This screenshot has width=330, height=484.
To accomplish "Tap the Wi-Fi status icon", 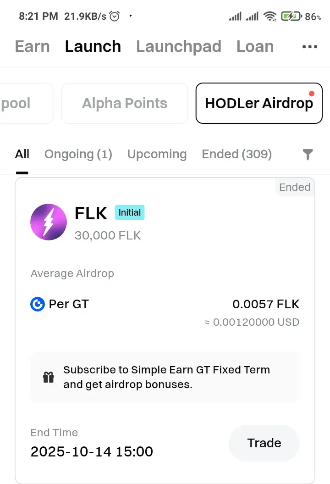I will (x=270, y=17).
